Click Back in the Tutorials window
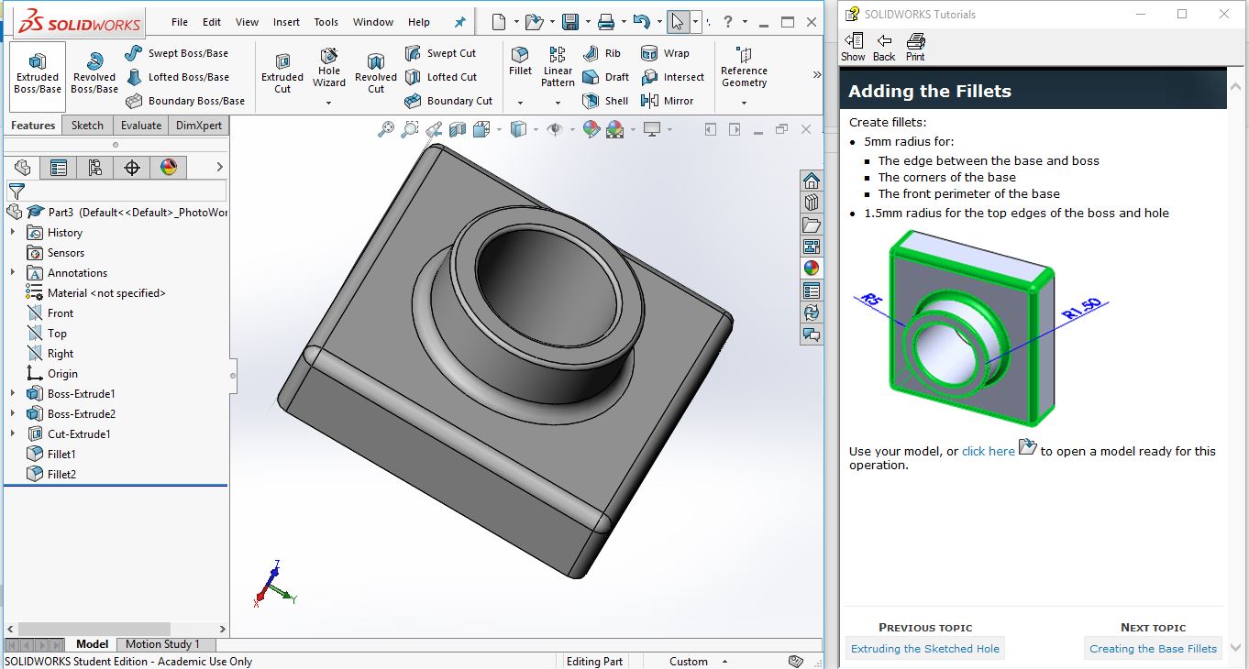 point(884,47)
